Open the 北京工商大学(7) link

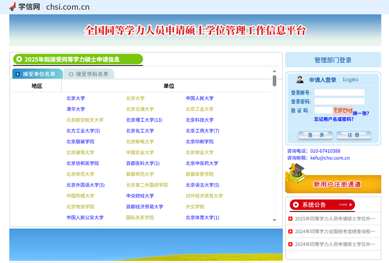tap(203, 131)
